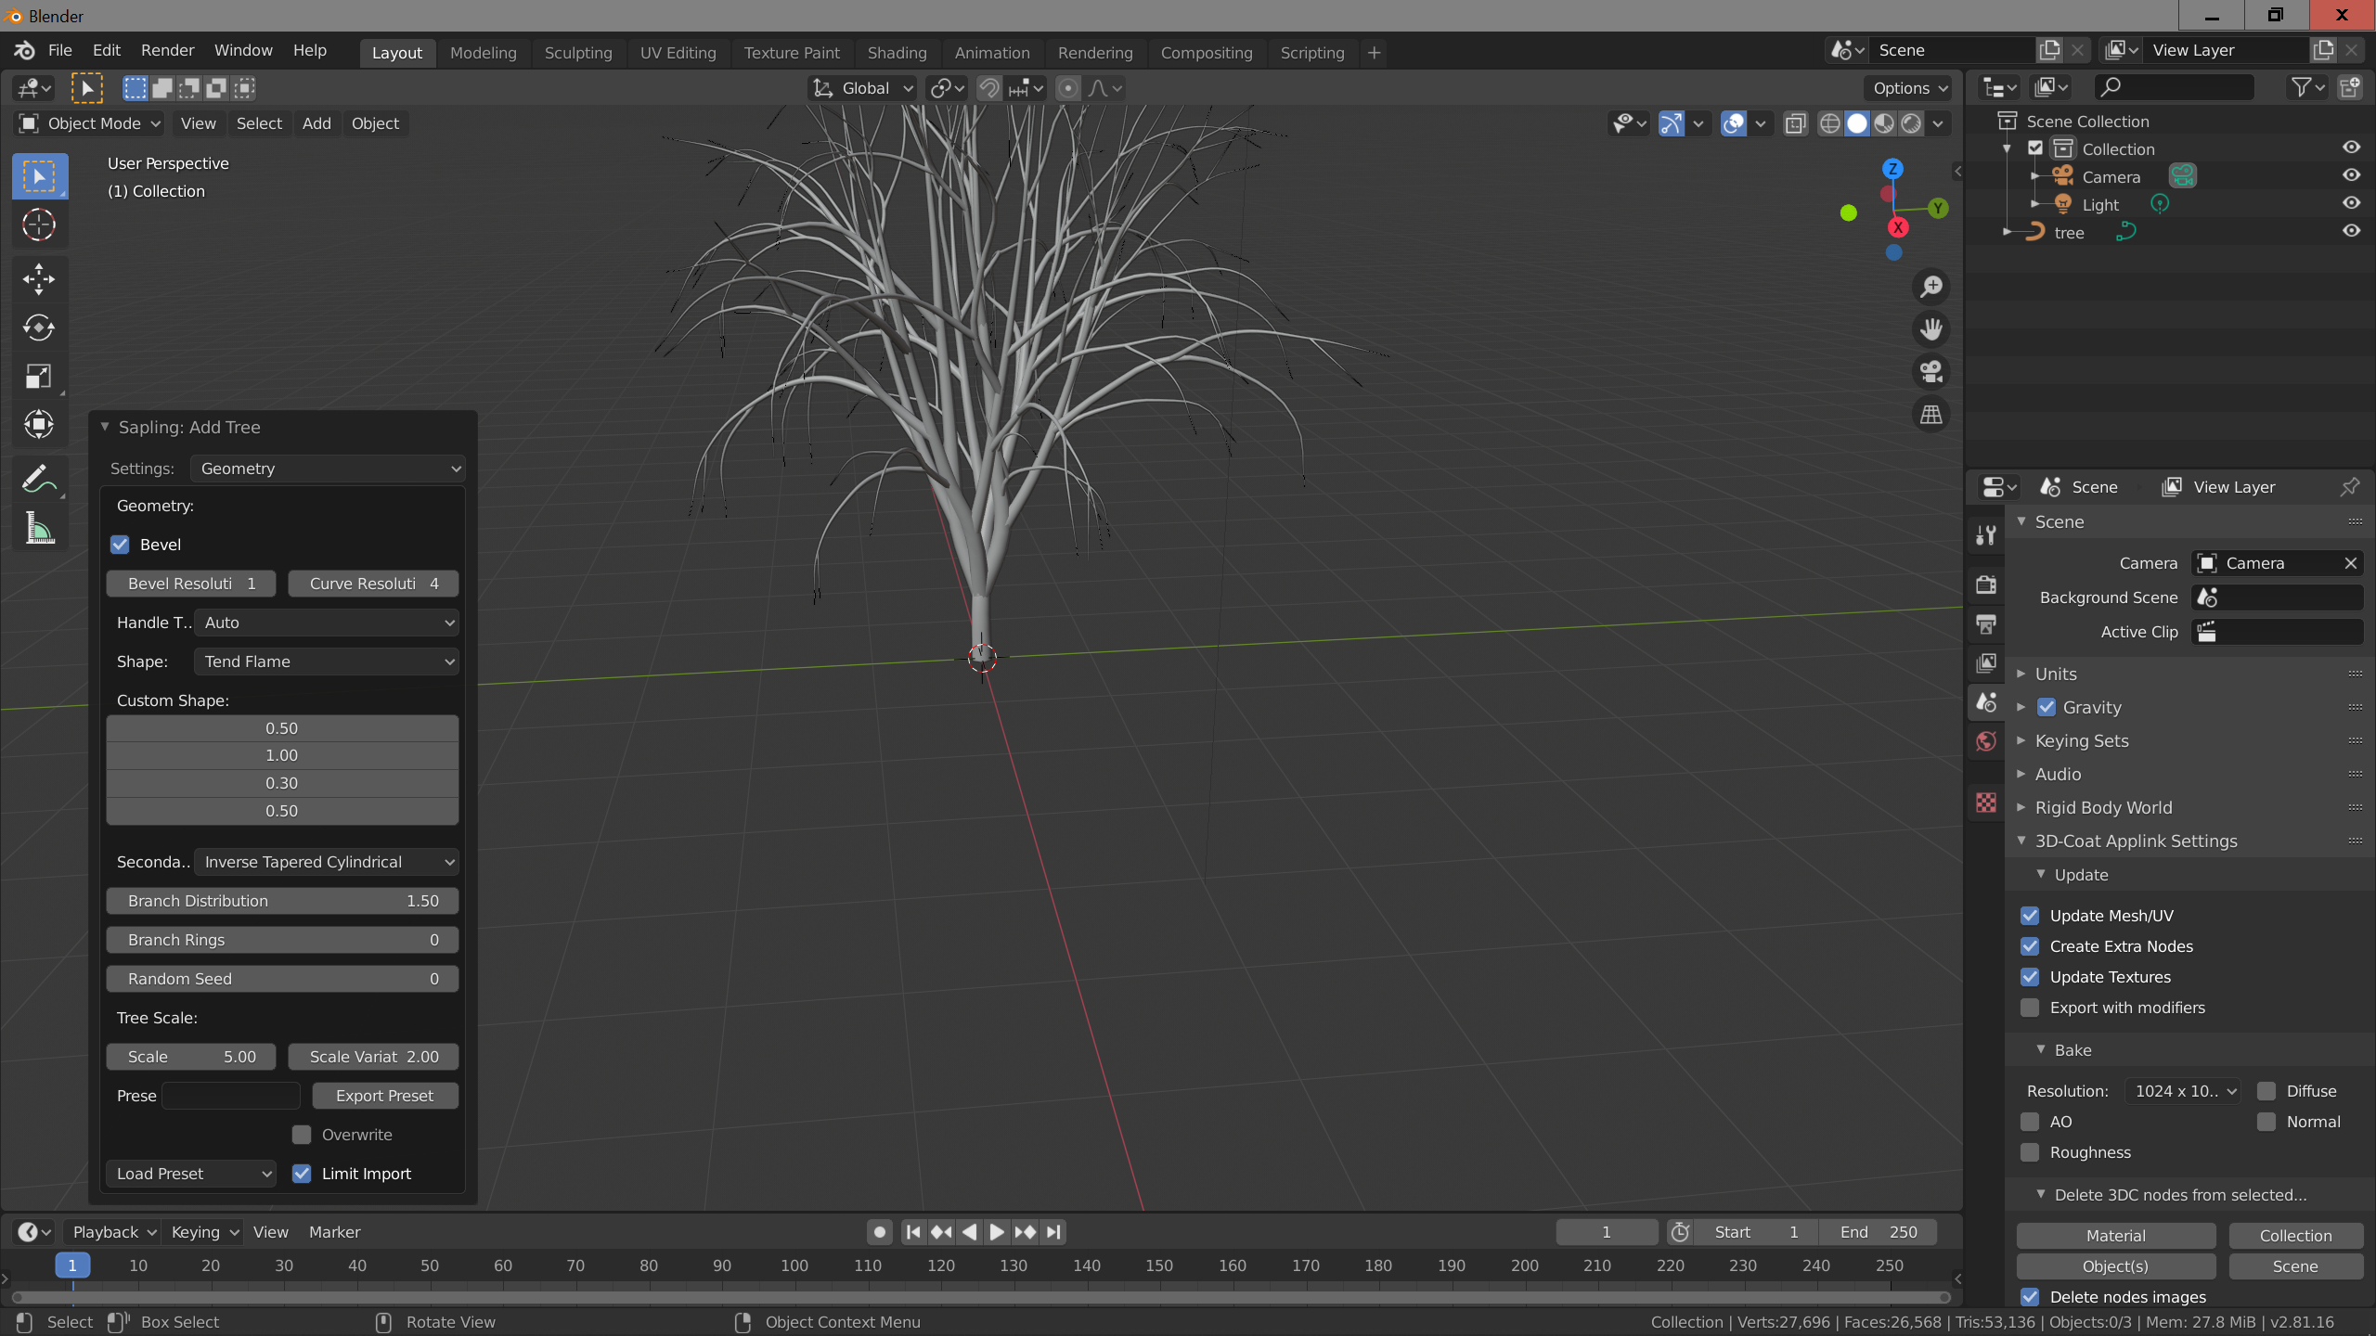
Task: Activate the Rotate tool
Action: [39, 328]
